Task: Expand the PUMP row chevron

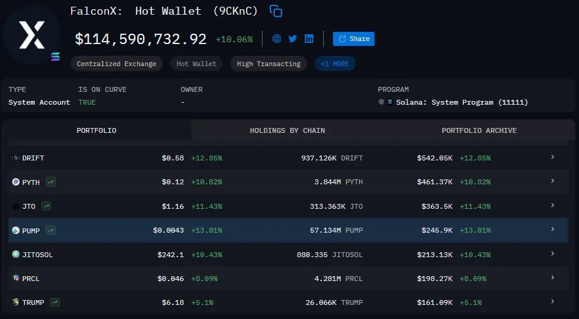Action: [x=553, y=229]
